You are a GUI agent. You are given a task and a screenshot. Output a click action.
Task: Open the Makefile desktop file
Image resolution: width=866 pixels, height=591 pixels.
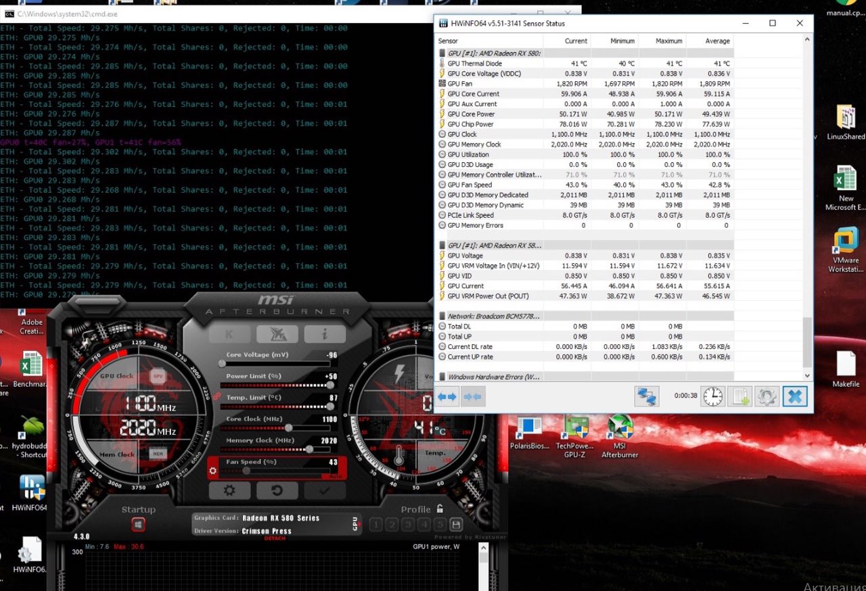pyautogui.click(x=846, y=369)
